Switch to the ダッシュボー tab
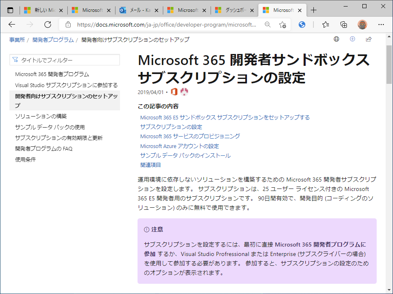This screenshot has width=393, height=294. [x=235, y=10]
